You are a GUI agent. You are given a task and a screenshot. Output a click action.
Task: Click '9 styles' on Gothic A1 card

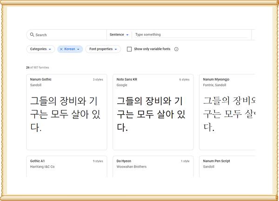coord(98,161)
